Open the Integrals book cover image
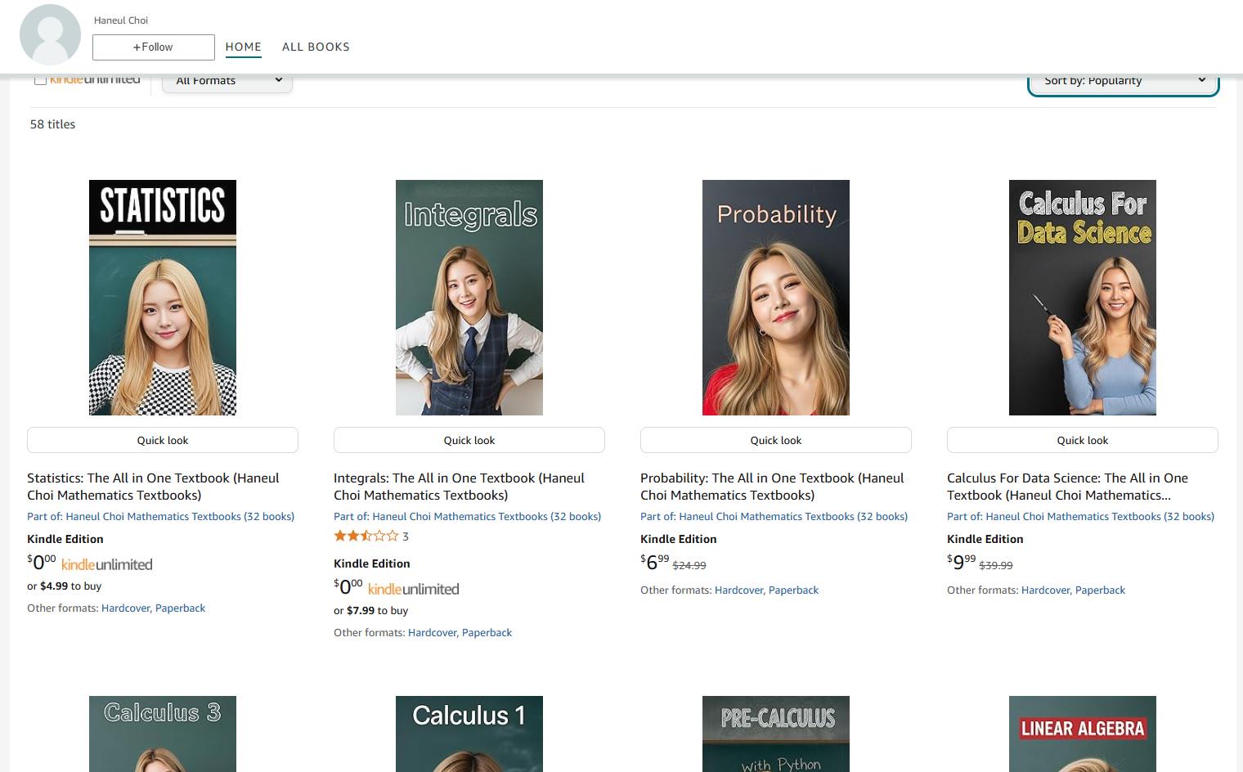The height and width of the screenshot is (772, 1243). [469, 298]
